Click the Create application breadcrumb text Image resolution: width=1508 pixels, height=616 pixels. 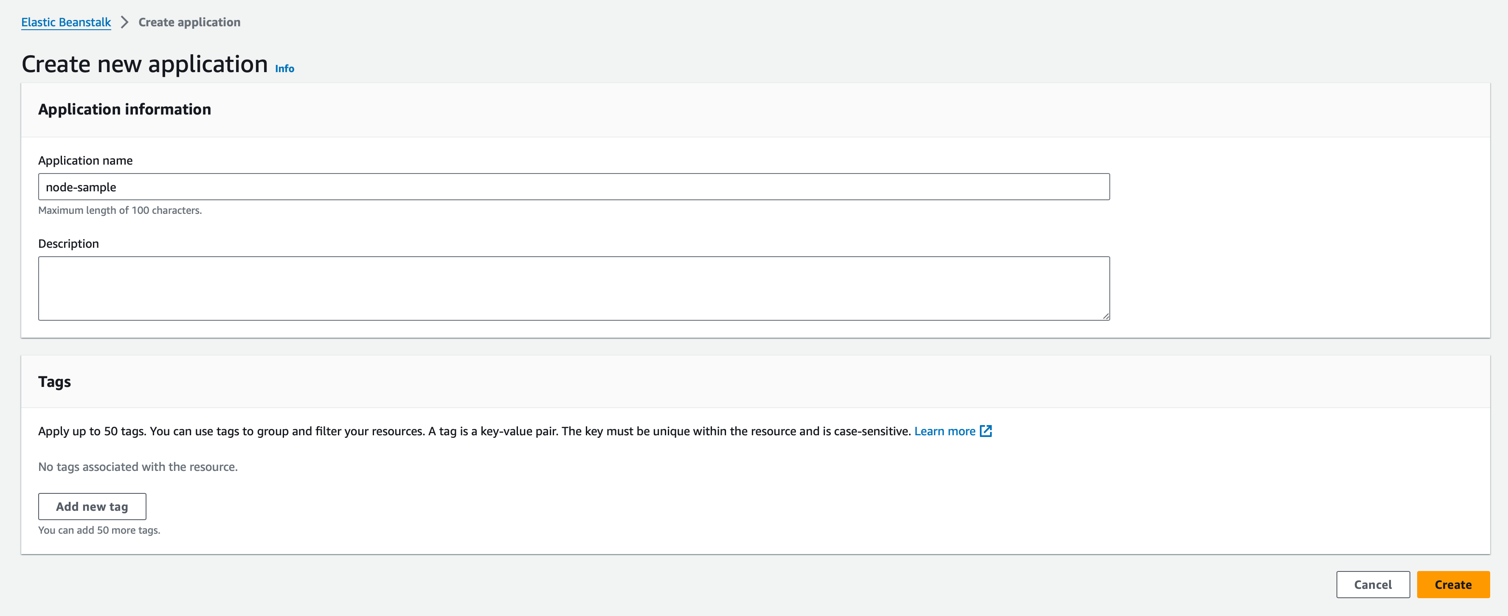click(189, 22)
